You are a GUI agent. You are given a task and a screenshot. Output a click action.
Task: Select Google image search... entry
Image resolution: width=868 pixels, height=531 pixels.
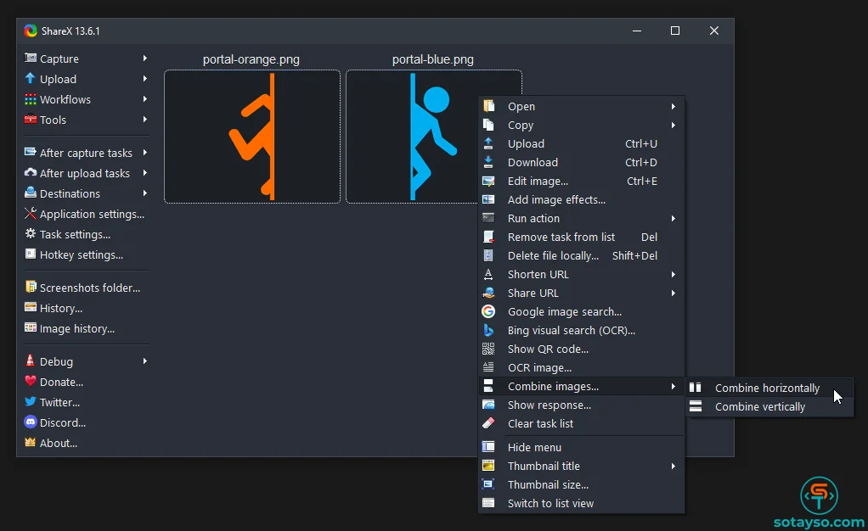581,311
